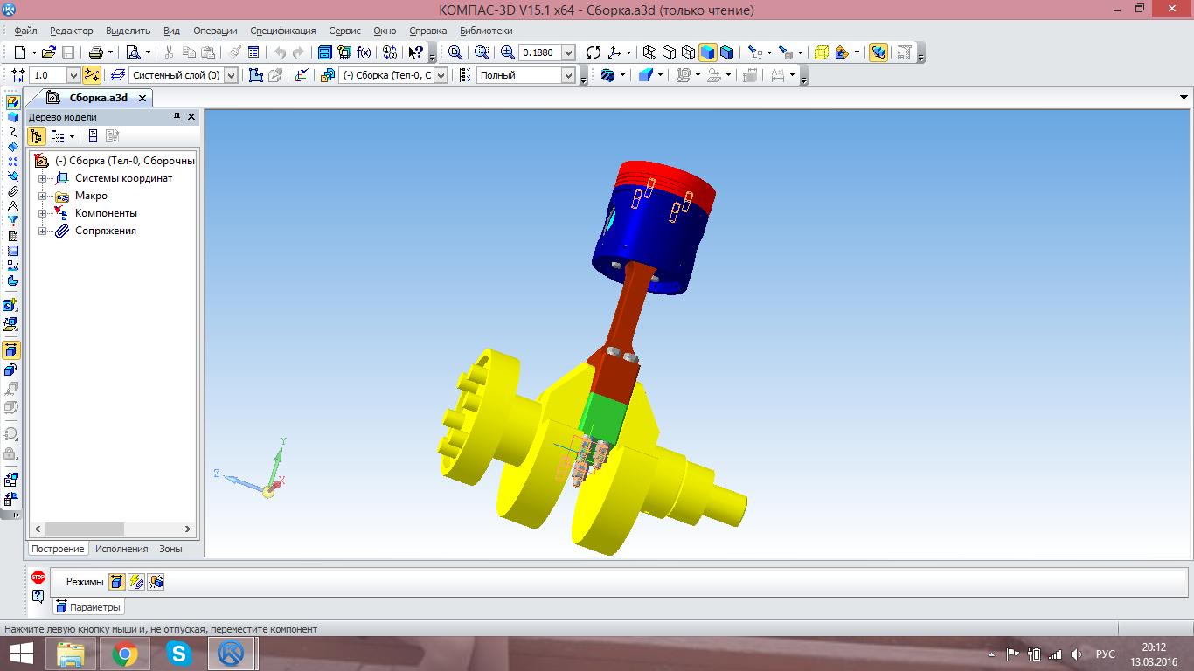This screenshot has width=1194, height=671.
Task: Expand the Компоненты tree node
Action: click(42, 213)
